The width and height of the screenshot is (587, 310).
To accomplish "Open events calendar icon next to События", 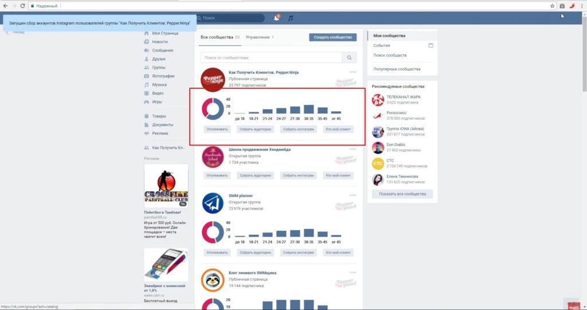I will [431, 45].
